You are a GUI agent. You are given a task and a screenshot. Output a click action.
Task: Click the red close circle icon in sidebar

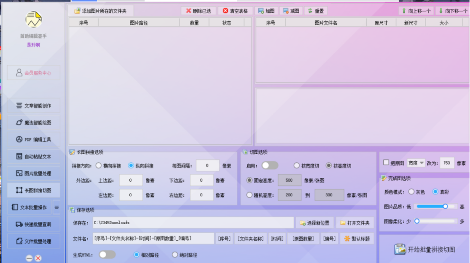(x=38, y=258)
